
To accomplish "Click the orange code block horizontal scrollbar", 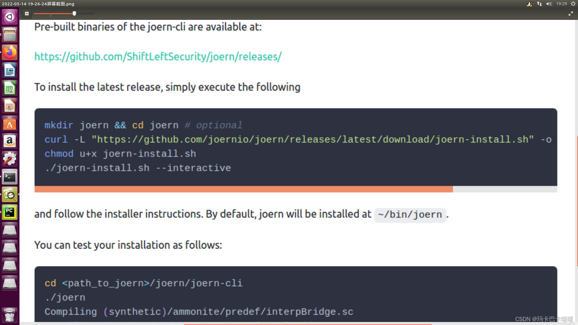I will pyautogui.click(x=244, y=189).
